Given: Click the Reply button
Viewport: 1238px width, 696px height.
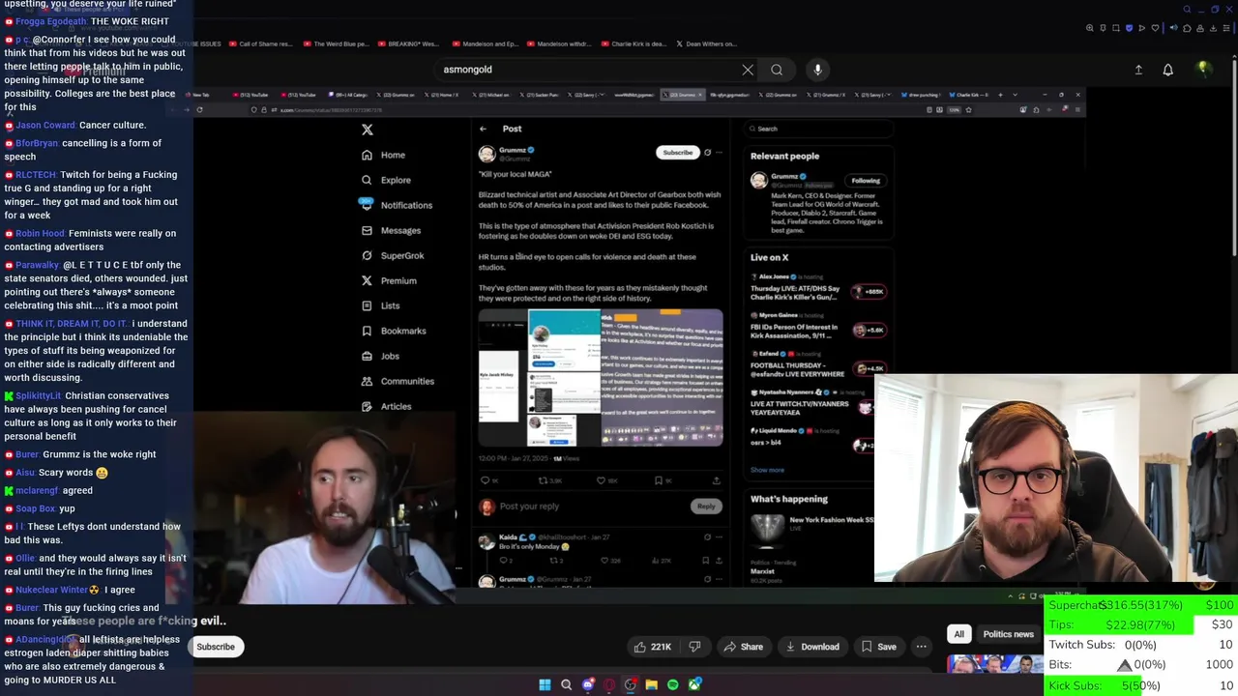Looking at the screenshot, I should pos(706,507).
